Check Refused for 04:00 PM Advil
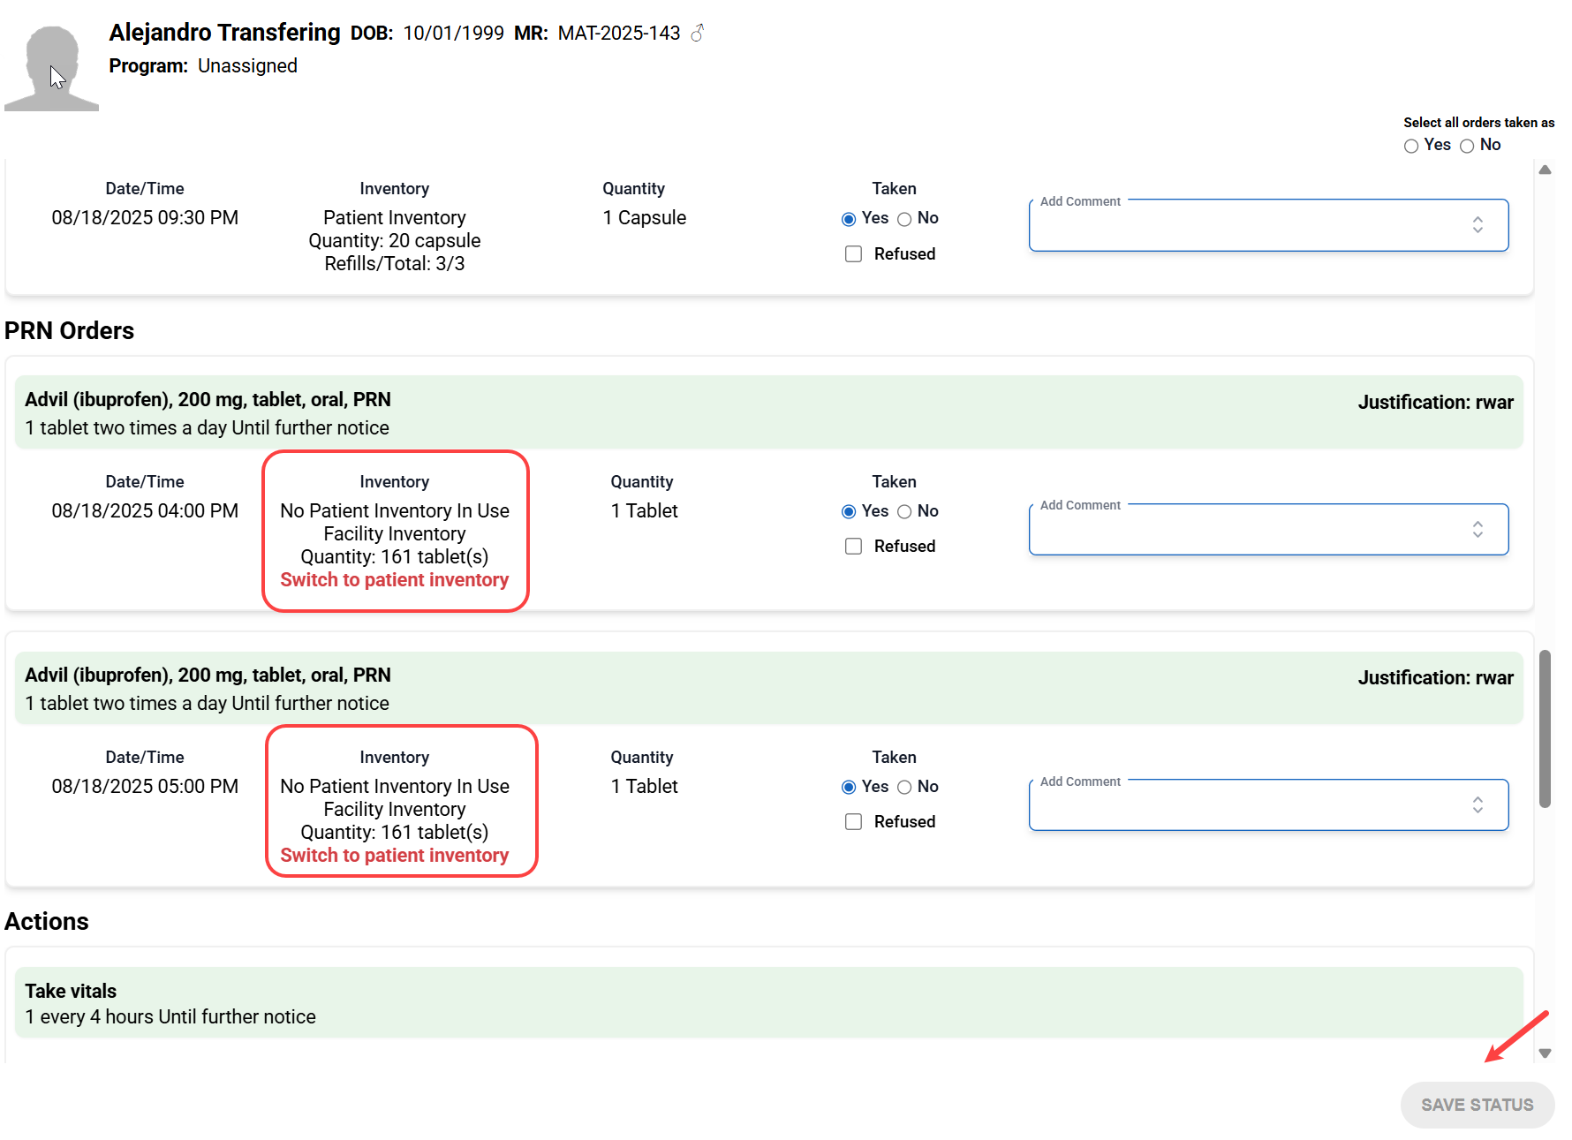The width and height of the screenshot is (1572, 1140). (x=853, y=547)
